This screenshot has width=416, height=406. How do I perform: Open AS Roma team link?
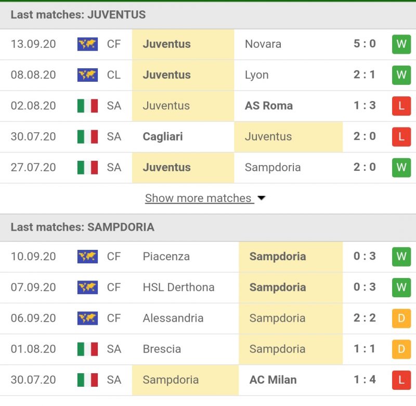pos(269,106)
